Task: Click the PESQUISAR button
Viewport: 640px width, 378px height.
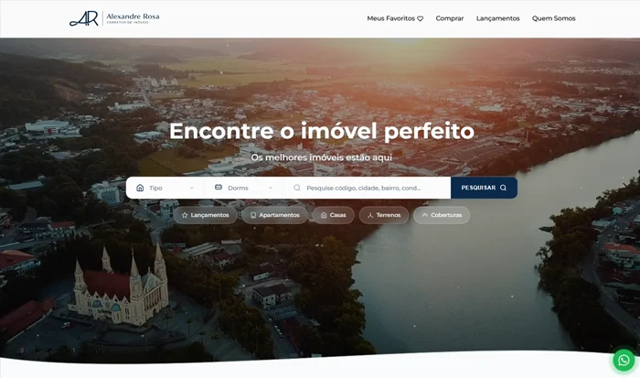Action: pyautogui.click(x=484, y=188)
